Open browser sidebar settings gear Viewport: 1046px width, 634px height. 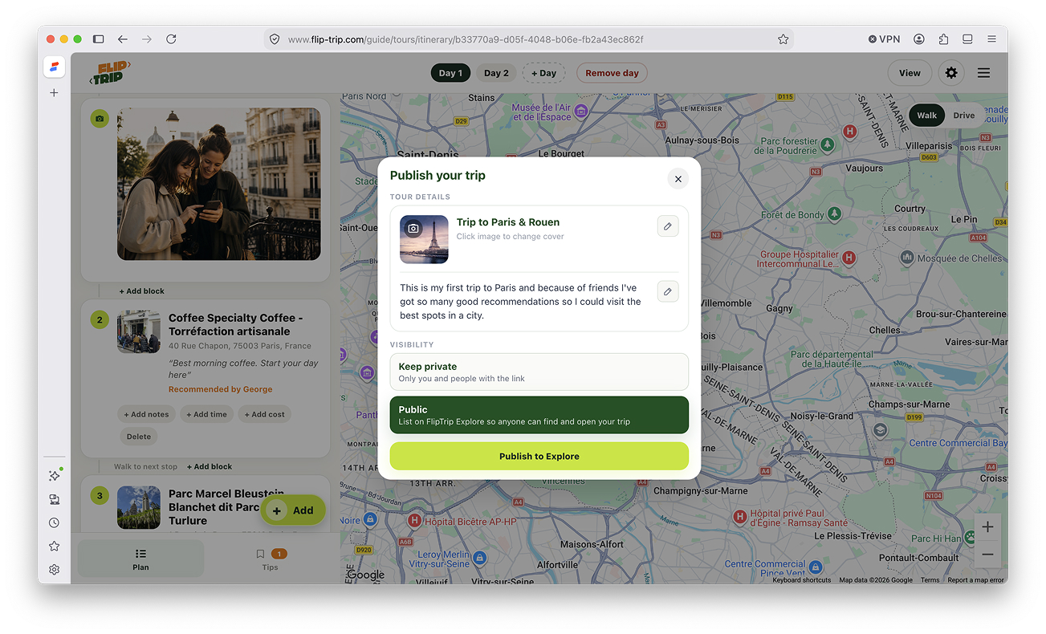pyautogui.click(x=54, y=570)
